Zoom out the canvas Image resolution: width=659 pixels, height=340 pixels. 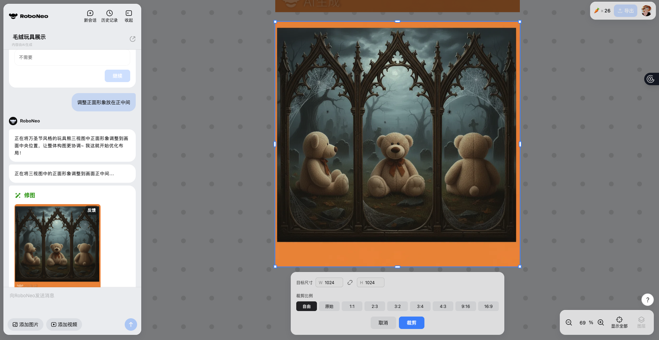coord(569,322)
